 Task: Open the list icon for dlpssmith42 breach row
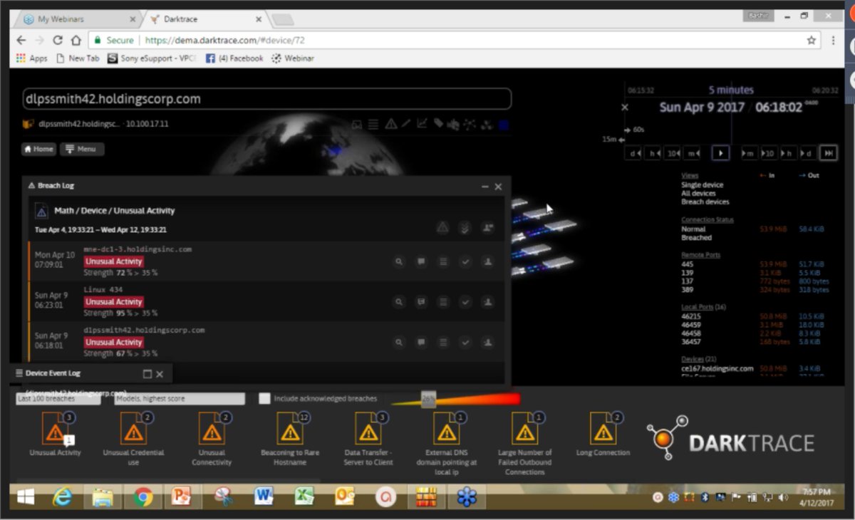(x=443, y=343)
